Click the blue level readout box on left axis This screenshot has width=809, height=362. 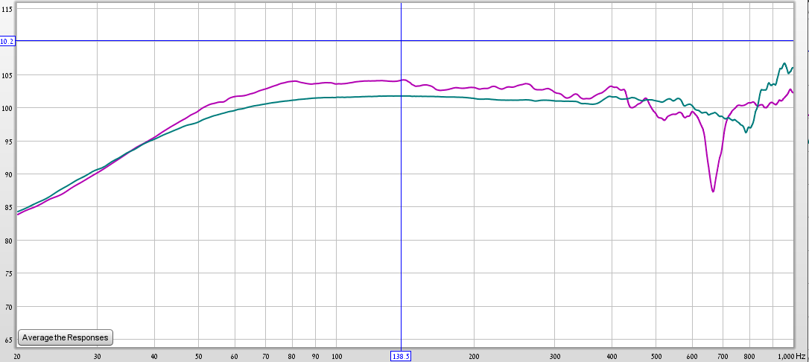click(x=7, y=42)
